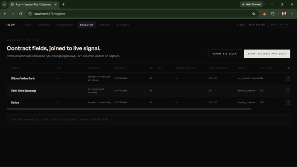Close the Troy Vendor Risk tab
Image resolution: width=297 pixels, height=167 pixels.
[56, 4]
